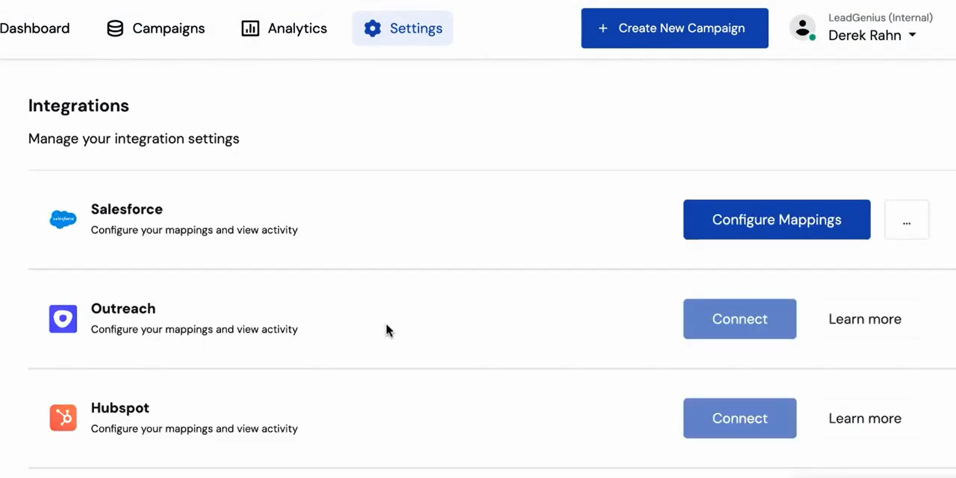Connect the Outreach integration
This screenshot has height=478, width=956.
(x=739, y=319)
